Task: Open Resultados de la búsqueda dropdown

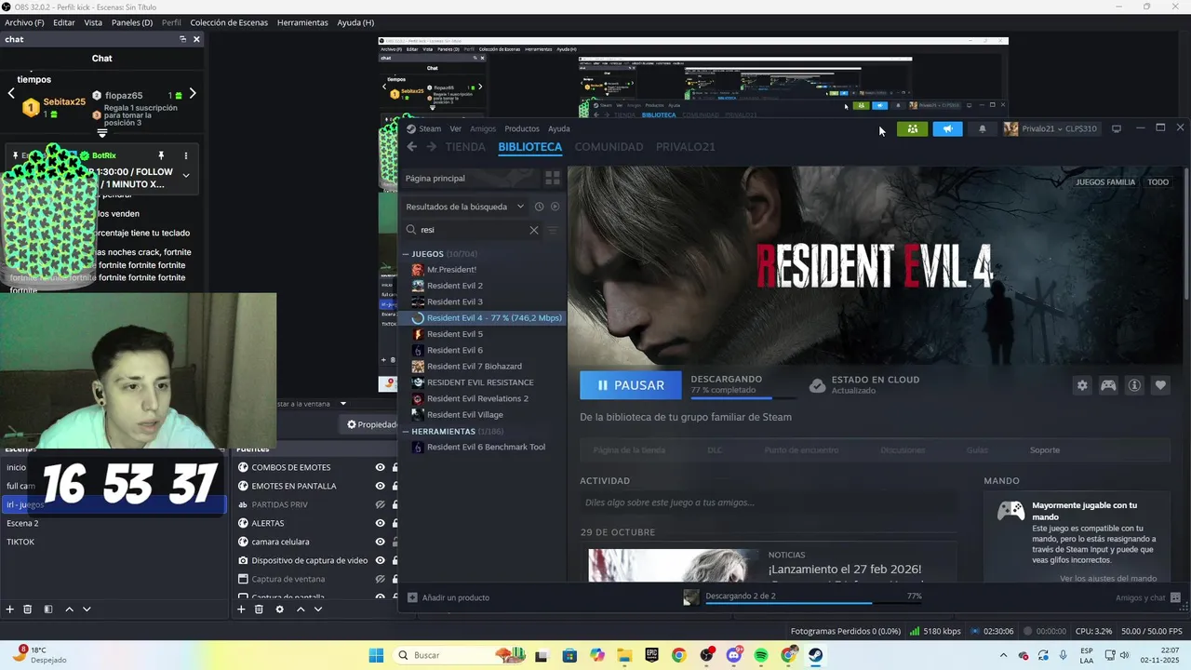Action: [x=465, y=207]
